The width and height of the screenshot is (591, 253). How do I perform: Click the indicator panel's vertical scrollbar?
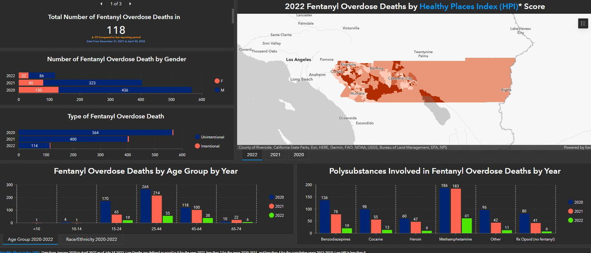point(232,15)
